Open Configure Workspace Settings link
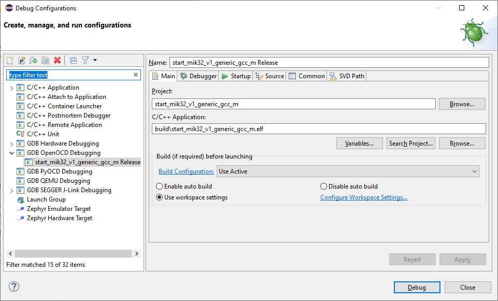498x301 pixels. (x=364, y=197)
